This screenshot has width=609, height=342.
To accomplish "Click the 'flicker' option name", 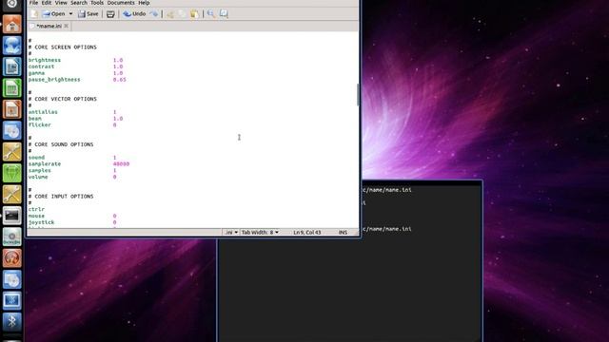I will click(40, 124).
